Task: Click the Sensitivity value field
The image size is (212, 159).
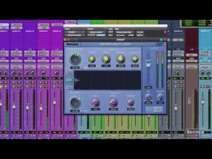Action: (x=135, y=66)
